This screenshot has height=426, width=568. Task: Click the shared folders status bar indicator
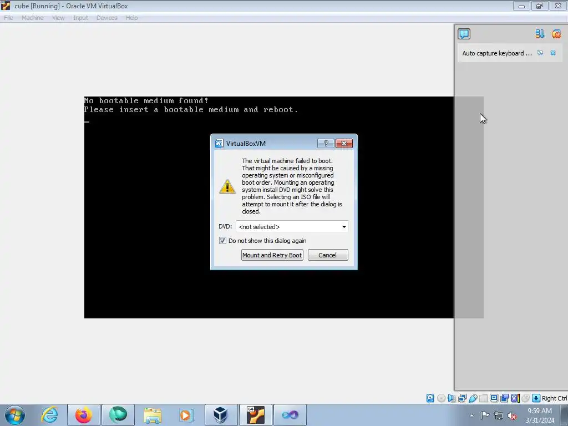(484, 398)
